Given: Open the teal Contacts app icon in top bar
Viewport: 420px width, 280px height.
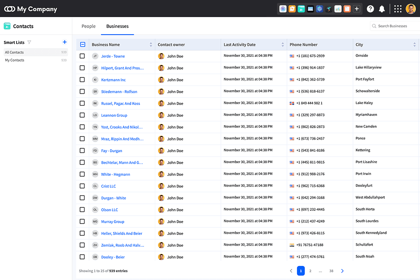Looking at the screenshot, I should tap(301, 9).
